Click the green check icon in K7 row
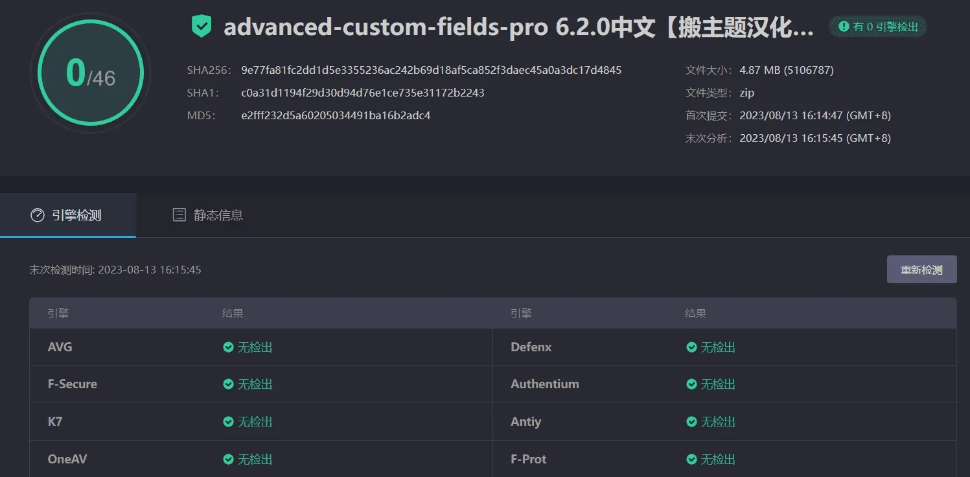Screen dimensions: 970x477 point(228,422)
